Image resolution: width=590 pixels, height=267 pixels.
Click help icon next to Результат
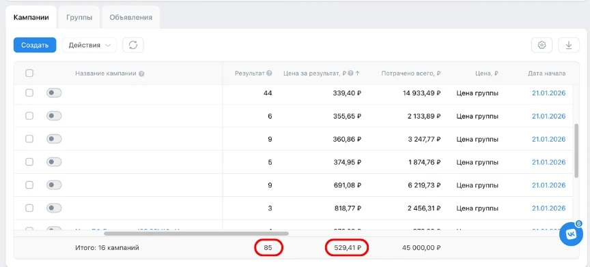click(x=270, y=74)
